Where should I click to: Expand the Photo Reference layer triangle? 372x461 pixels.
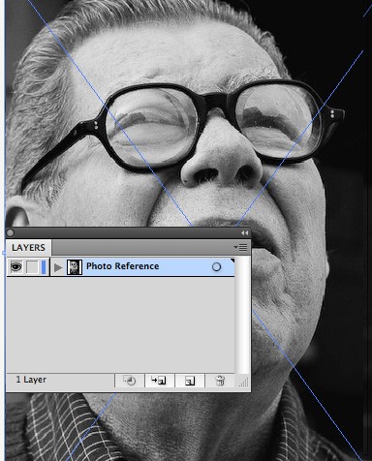pos(58,267)
